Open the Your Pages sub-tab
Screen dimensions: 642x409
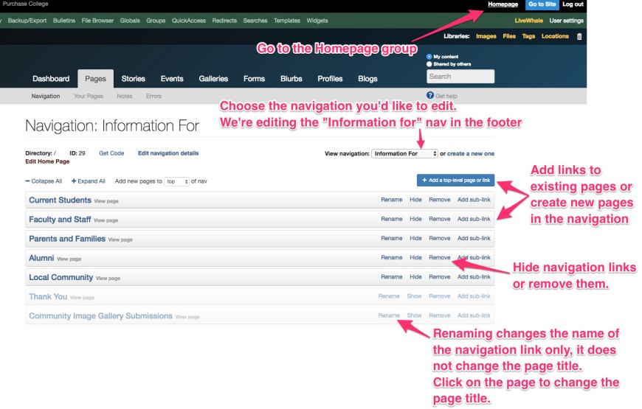[89, 96]
